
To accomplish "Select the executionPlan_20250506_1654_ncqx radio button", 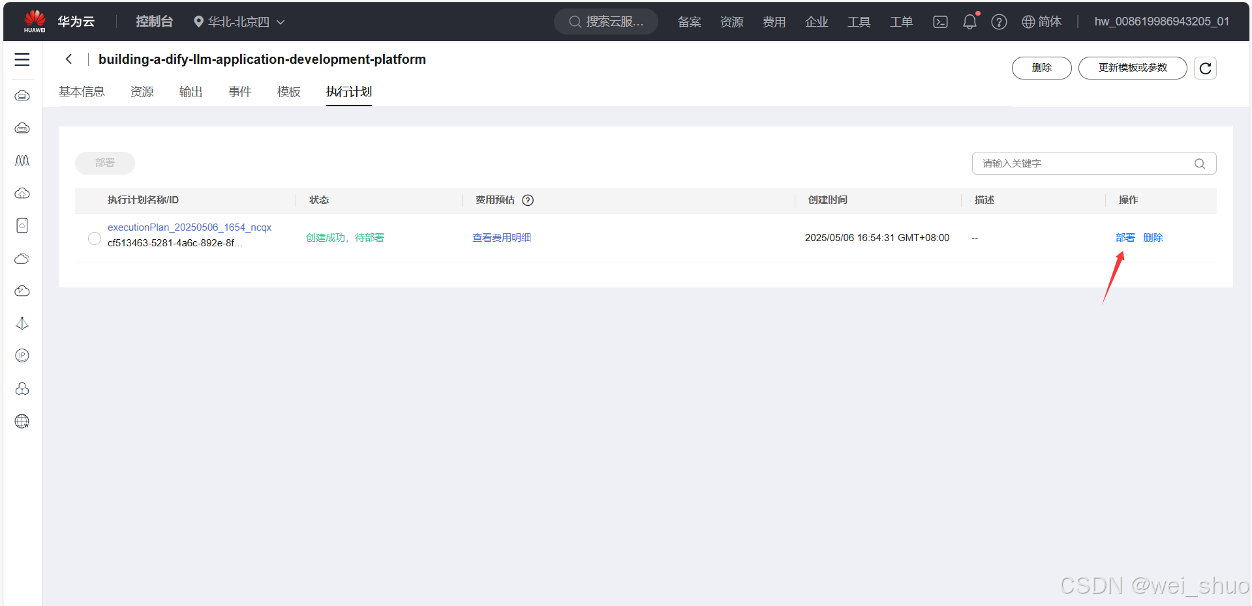I will (95, 238).
